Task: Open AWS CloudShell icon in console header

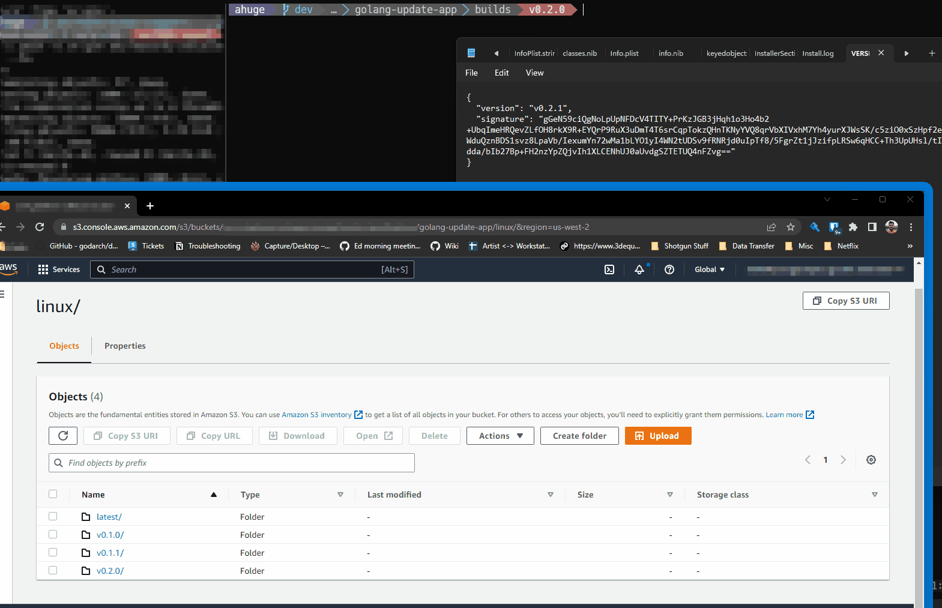Action: (x=609, y=269)
